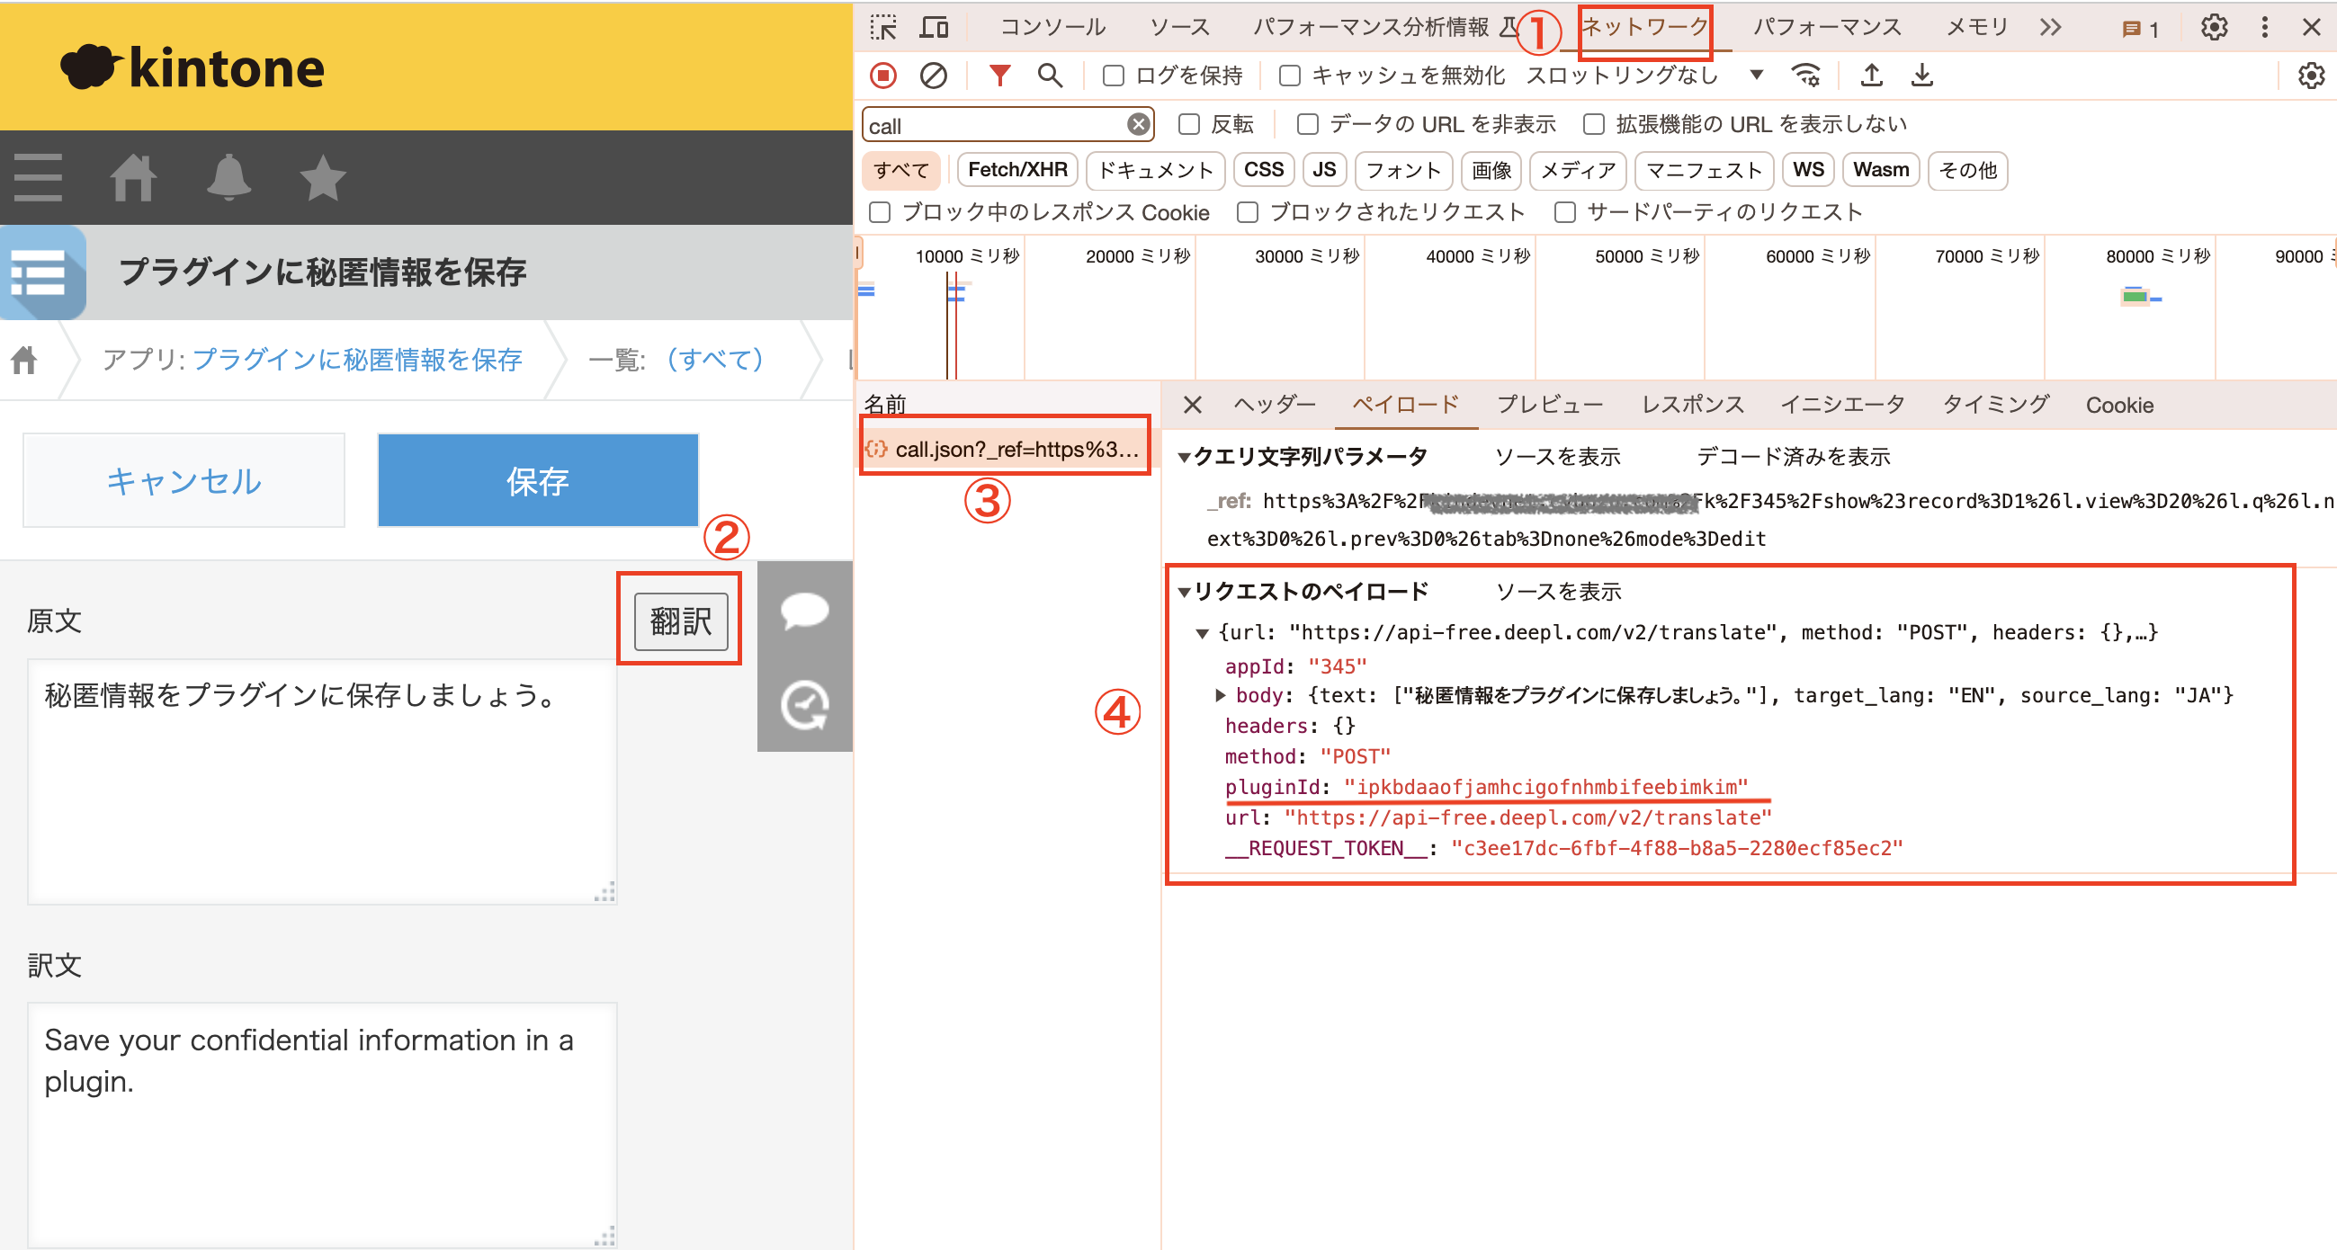Open the network search magnifier icon
Screen dimensions: 2337x1250
[1050, 76]
